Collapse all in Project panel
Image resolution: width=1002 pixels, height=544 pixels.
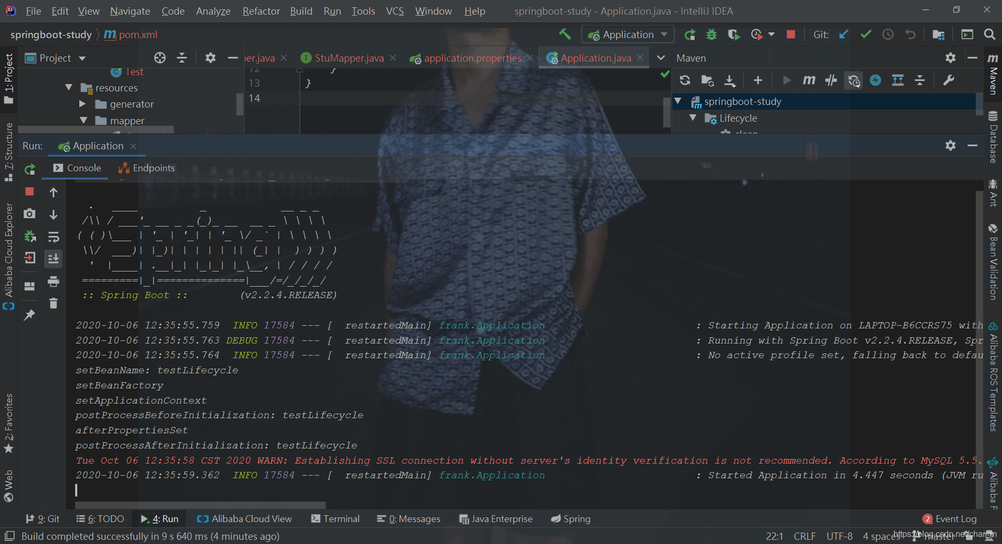coord(182,58)
